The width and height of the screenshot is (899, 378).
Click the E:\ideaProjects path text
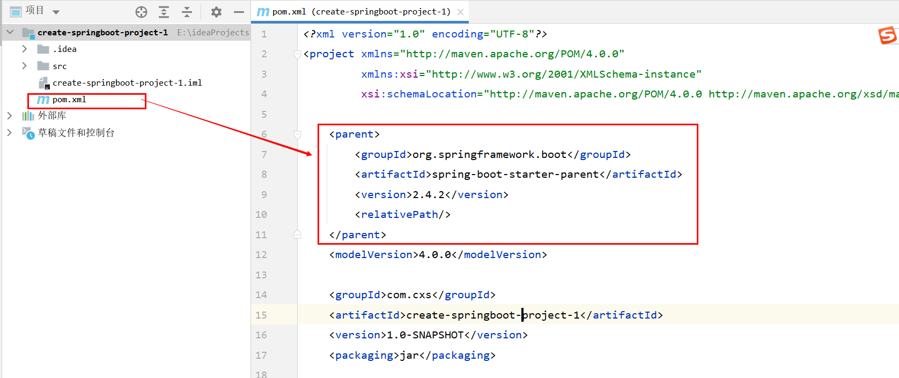(213, 33)
